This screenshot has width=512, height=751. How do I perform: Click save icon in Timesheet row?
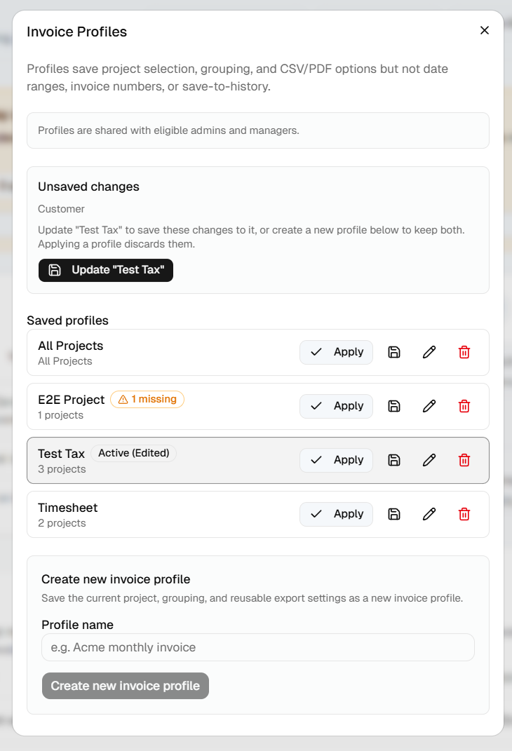[393, 515]
